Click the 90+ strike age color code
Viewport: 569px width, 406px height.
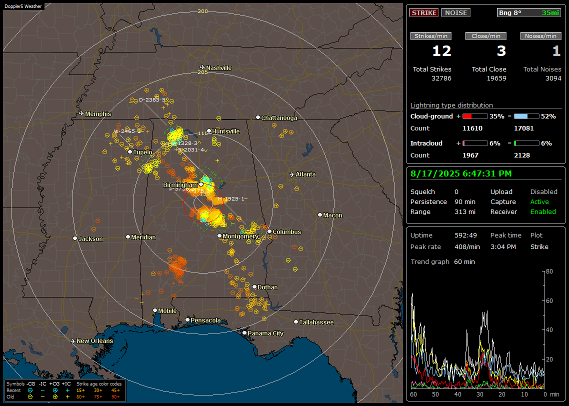(115, 397)
